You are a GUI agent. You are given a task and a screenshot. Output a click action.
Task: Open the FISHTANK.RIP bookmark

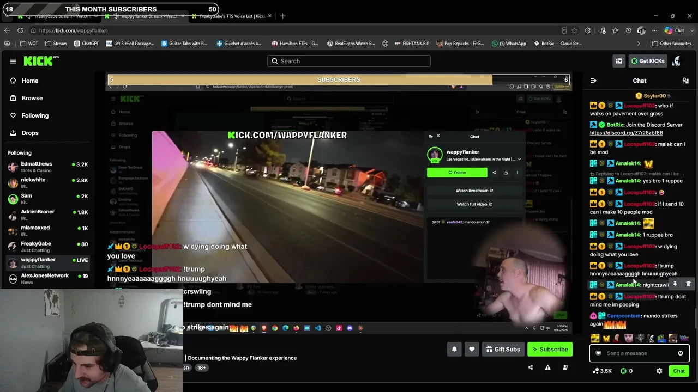coord(412,44)
